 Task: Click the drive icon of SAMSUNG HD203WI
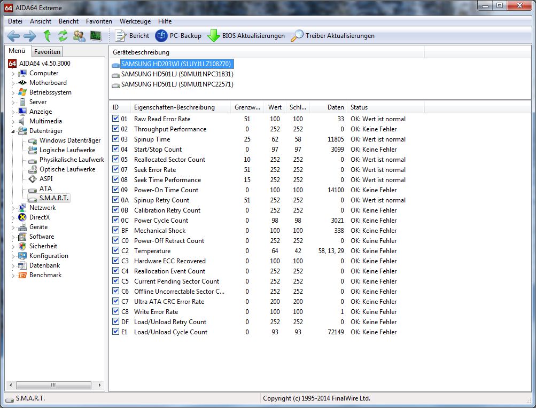(x=116, y=64)
